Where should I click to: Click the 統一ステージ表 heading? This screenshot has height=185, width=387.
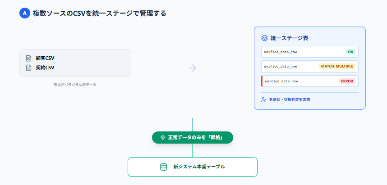coord(289,38)
